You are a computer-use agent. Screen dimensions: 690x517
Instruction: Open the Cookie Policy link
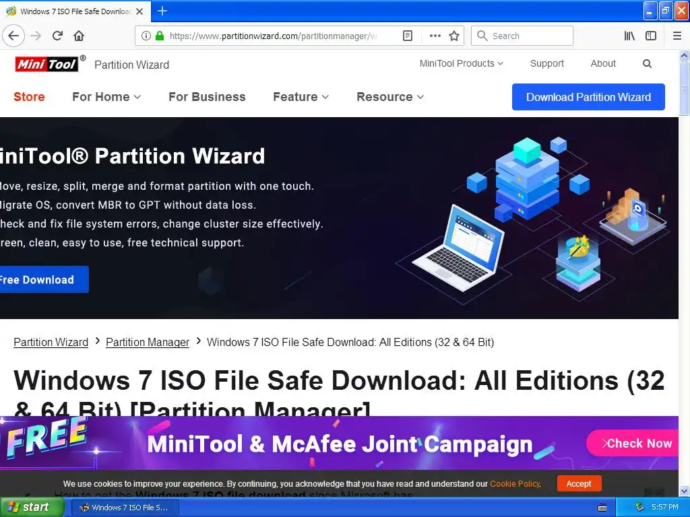click(x=514, y=483)
